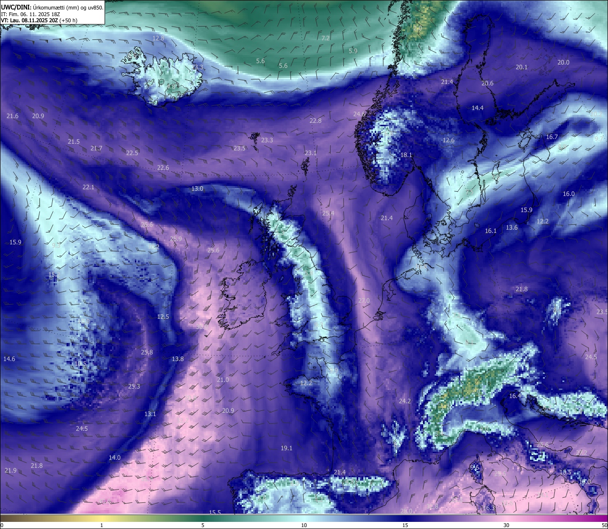Click the map value '13.6'
608x529 pixels.
point(512,228)
